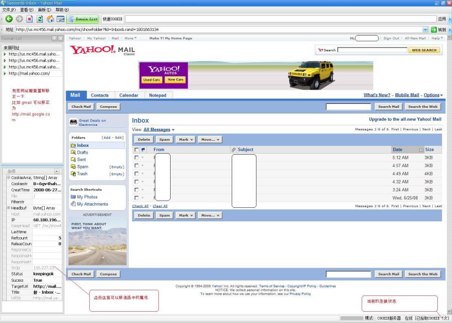This screenshot has width=452, height=323.
Task: Click the Sent folder icon
Action: point(73,159)
